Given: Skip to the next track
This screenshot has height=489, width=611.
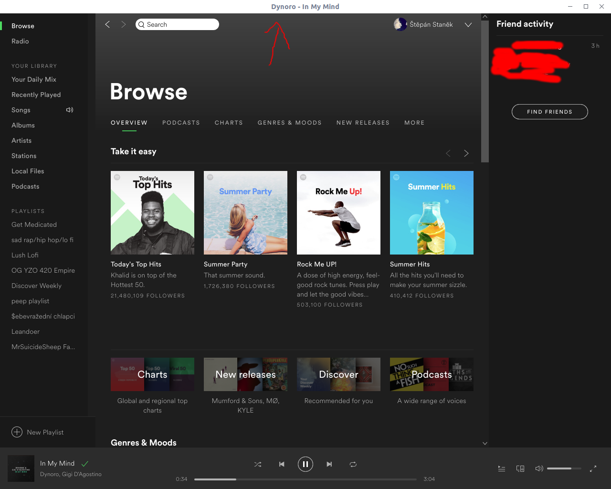Looking at the screenshot, I should point(329,464).
